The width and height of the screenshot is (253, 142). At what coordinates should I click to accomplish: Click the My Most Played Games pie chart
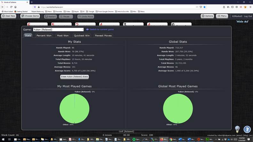coord(75,108)
